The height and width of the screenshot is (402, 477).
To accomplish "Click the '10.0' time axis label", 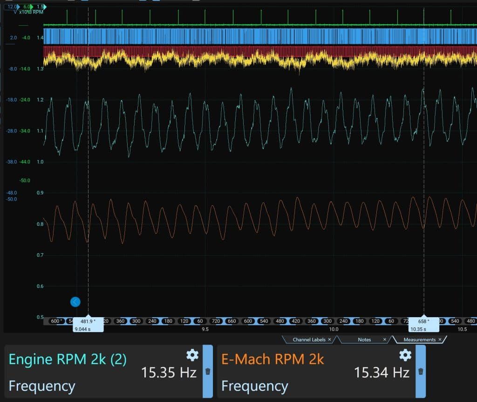I will pyautogui.click(x=334, y=329).
